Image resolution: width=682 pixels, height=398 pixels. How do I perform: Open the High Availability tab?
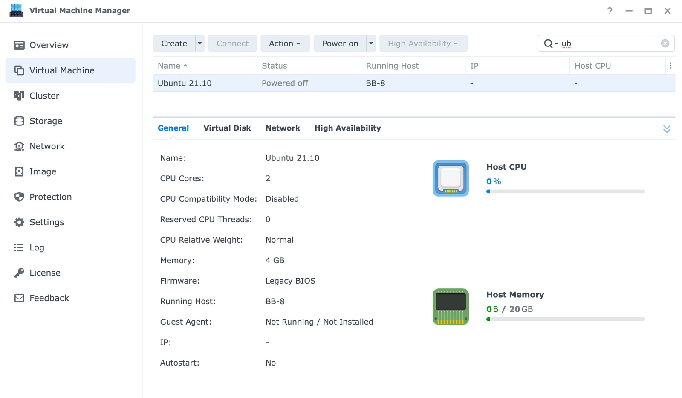347,128
